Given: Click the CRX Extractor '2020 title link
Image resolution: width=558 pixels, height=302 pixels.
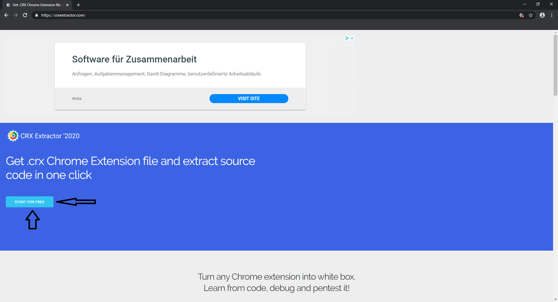Looking at the screenshot, I should (50, 136).
